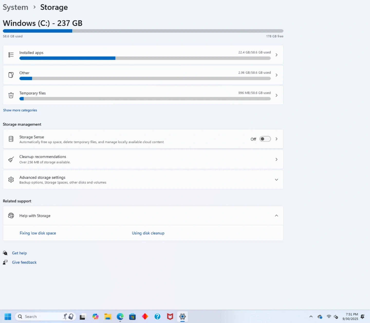Open Storage Sense details arrow
Screen dimensions: 370x323
(x=276, y=139)
